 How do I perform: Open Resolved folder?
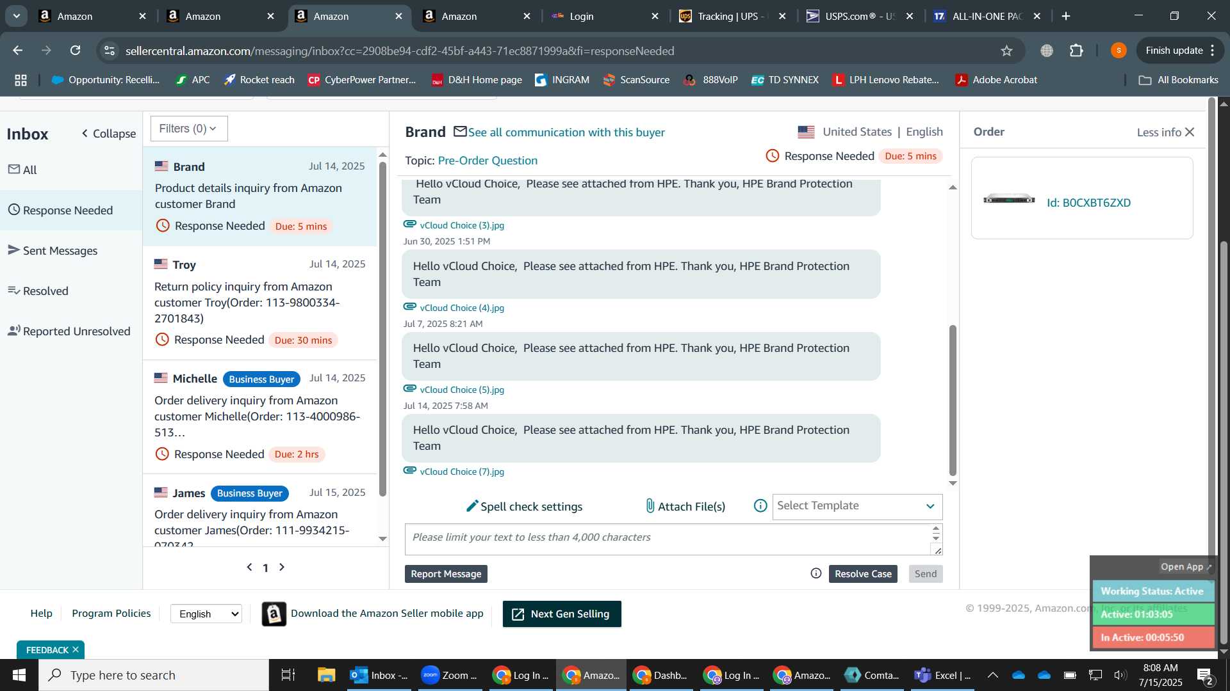[x=38, y=290]
